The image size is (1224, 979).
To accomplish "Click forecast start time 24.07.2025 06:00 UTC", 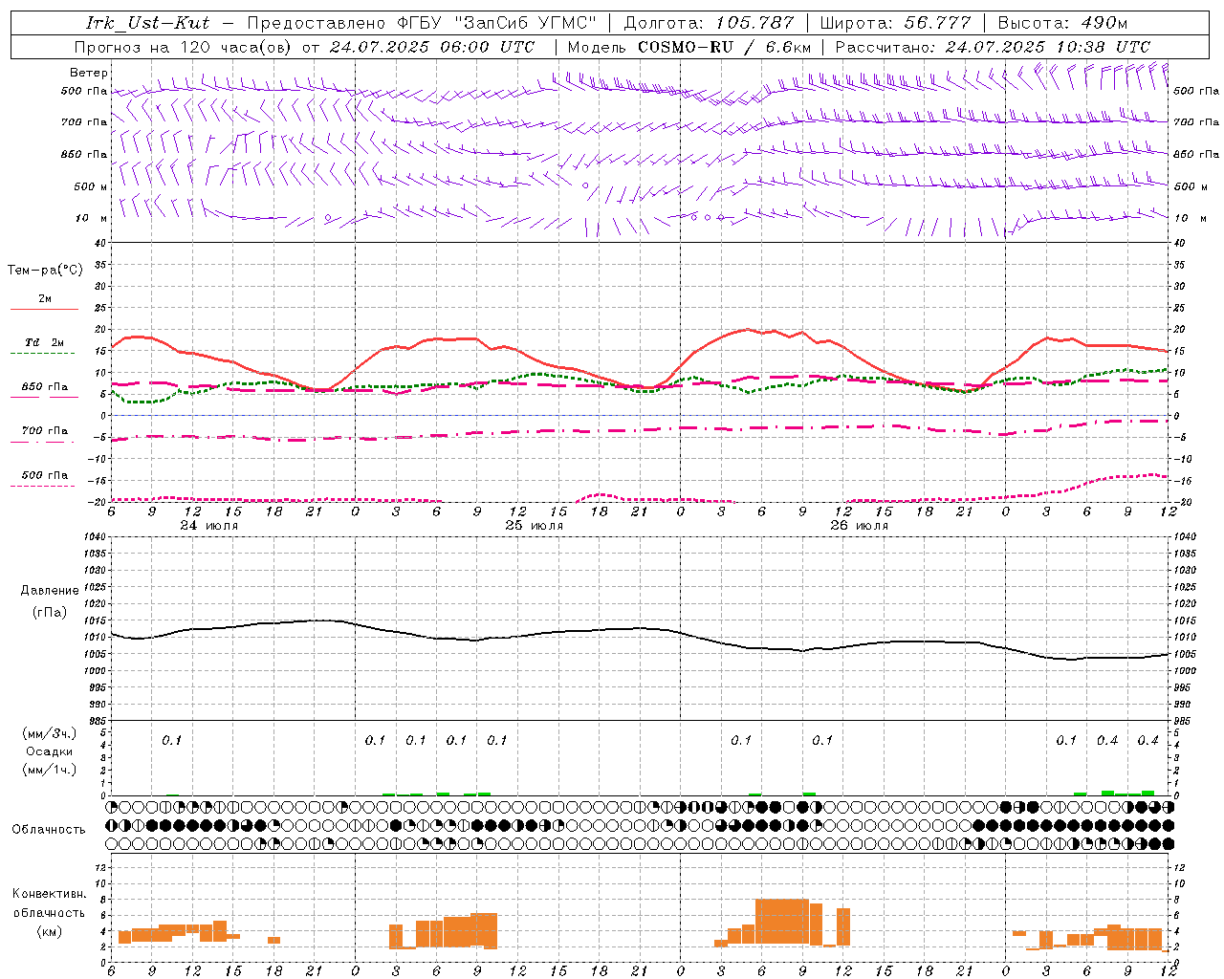I will (431, 46).
